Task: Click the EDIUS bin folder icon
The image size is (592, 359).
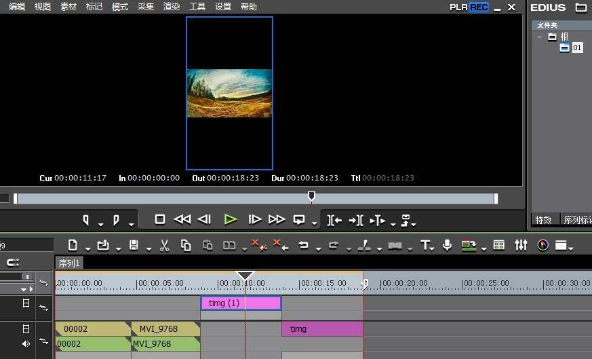Action: (581, 7)
